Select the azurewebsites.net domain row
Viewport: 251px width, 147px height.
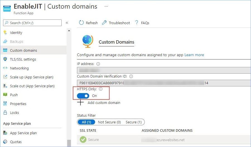[164, 140]
